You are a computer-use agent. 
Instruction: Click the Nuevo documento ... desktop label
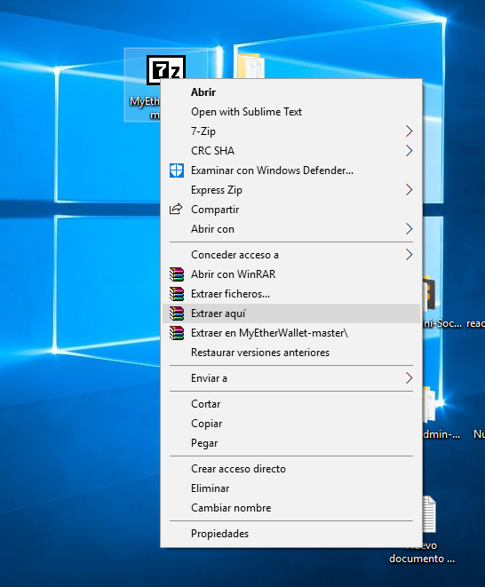pyautogui.click(x=422, y=552)
